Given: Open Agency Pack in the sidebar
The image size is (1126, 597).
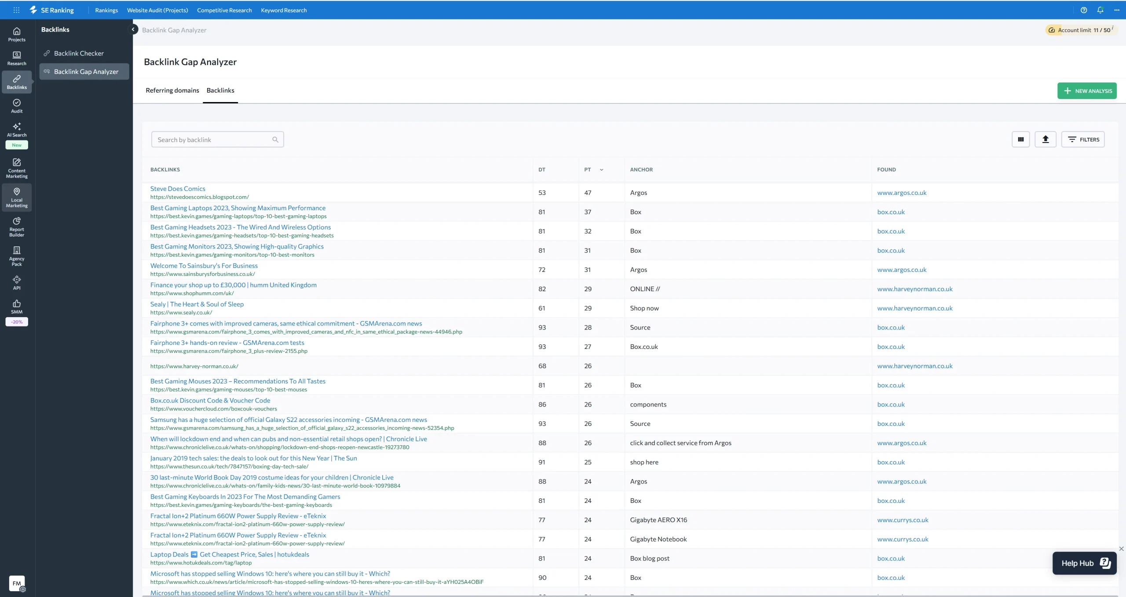Looking at the screenshot, I should coord(17,256).
